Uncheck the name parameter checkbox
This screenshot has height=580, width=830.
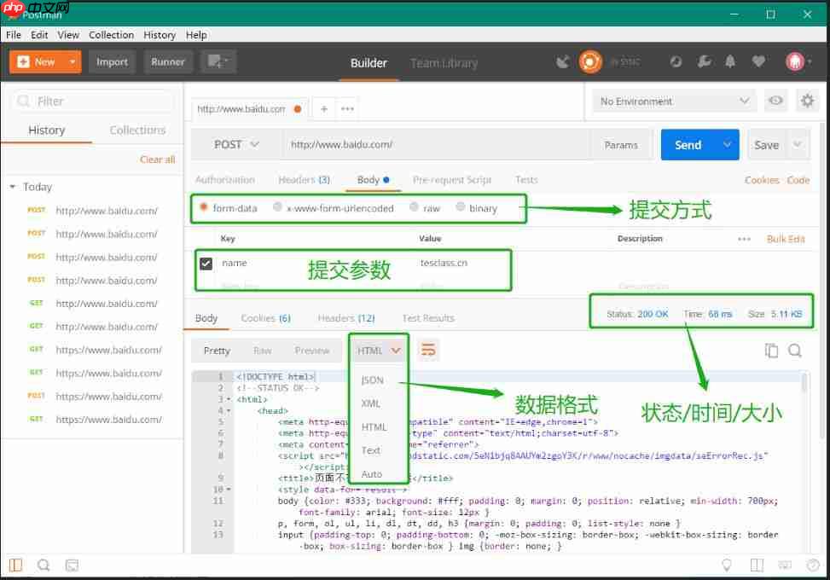(206, 264)
